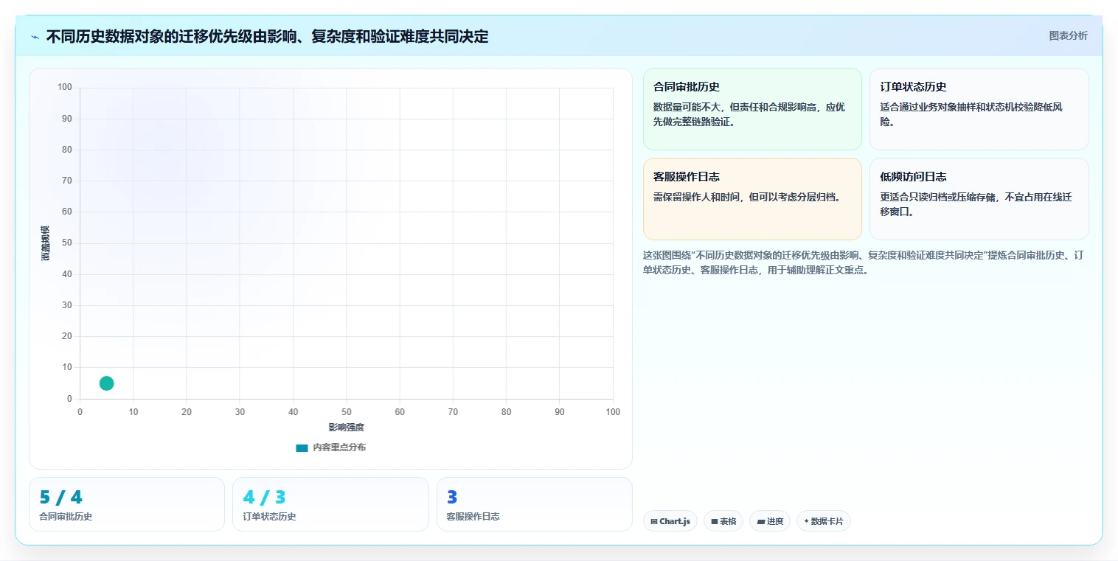The image size is (1118, 561).
Task: Click the 数据卡片 chip's diamond icon
Action: tap(806, 521)
